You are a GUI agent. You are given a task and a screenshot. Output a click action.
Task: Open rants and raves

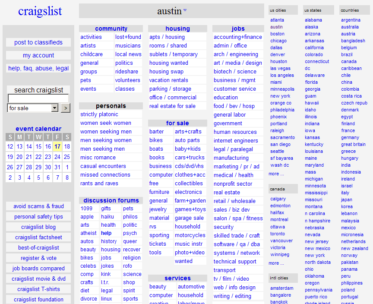(99, 184)
